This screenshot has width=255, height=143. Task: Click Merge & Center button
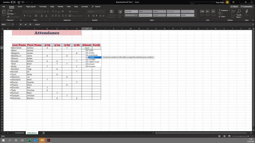coord(75,16)
